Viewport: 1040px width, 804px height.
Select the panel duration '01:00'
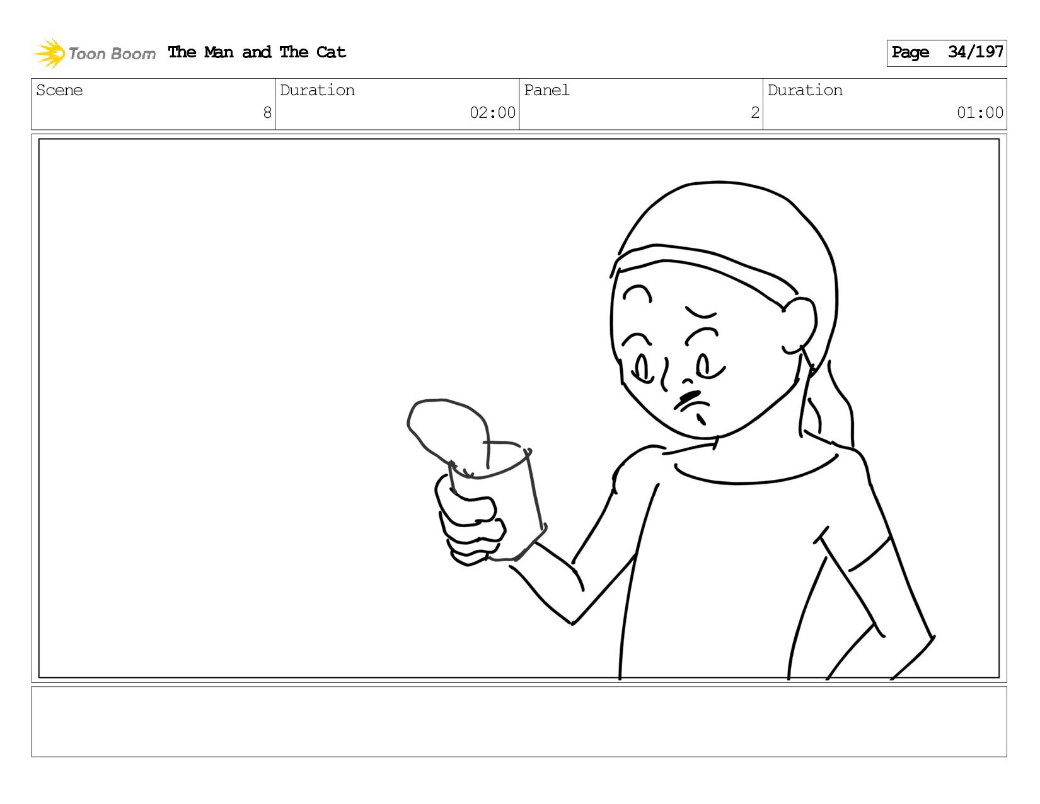point(980,113)
